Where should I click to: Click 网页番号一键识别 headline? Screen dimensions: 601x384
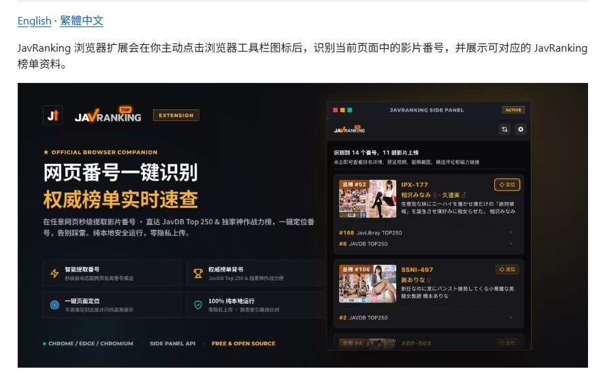click(x=120, y=172)
